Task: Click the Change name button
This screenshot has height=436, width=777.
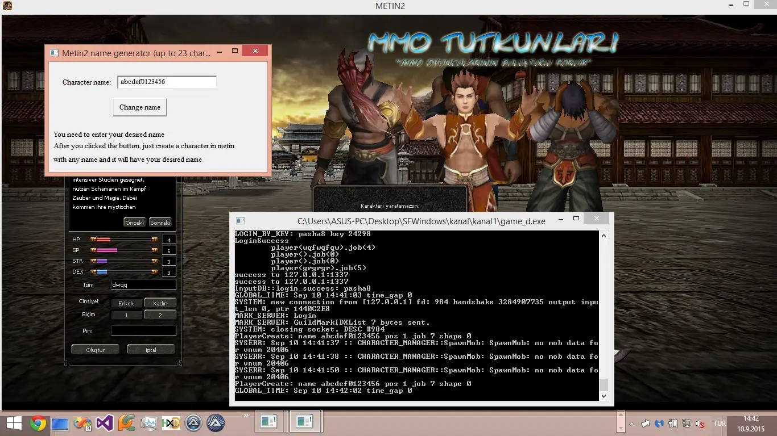Action: [x=140, y=107]
